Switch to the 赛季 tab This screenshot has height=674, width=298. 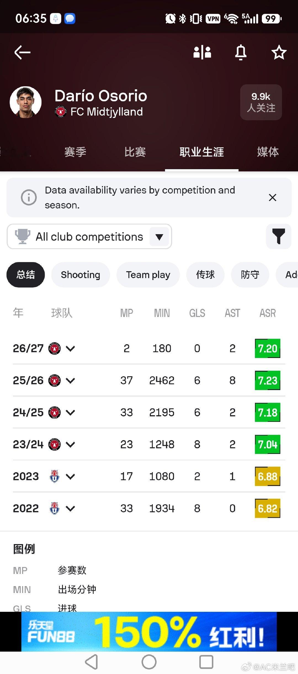pos(75,152)
